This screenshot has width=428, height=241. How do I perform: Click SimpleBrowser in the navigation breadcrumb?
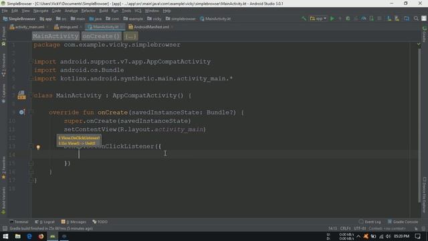coord(19,19)
